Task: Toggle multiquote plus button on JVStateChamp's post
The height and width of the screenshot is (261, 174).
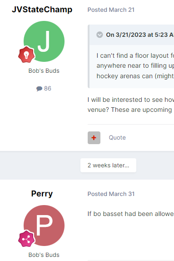Action: pos(94,138)
